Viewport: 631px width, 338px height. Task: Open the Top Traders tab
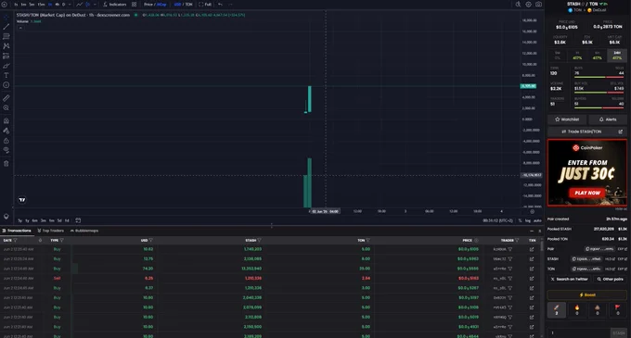[51, 231]
